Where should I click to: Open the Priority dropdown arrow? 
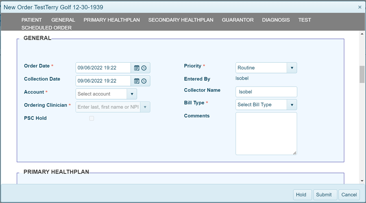coord(292,68)
